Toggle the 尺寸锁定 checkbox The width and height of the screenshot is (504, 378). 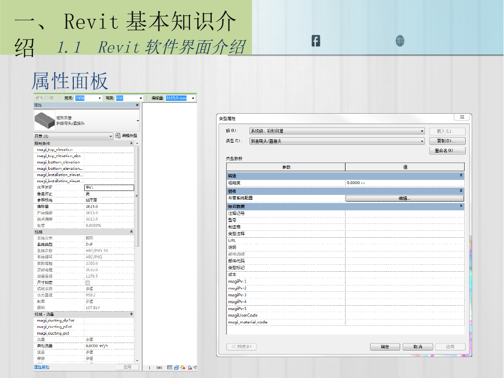coord(88,283)
